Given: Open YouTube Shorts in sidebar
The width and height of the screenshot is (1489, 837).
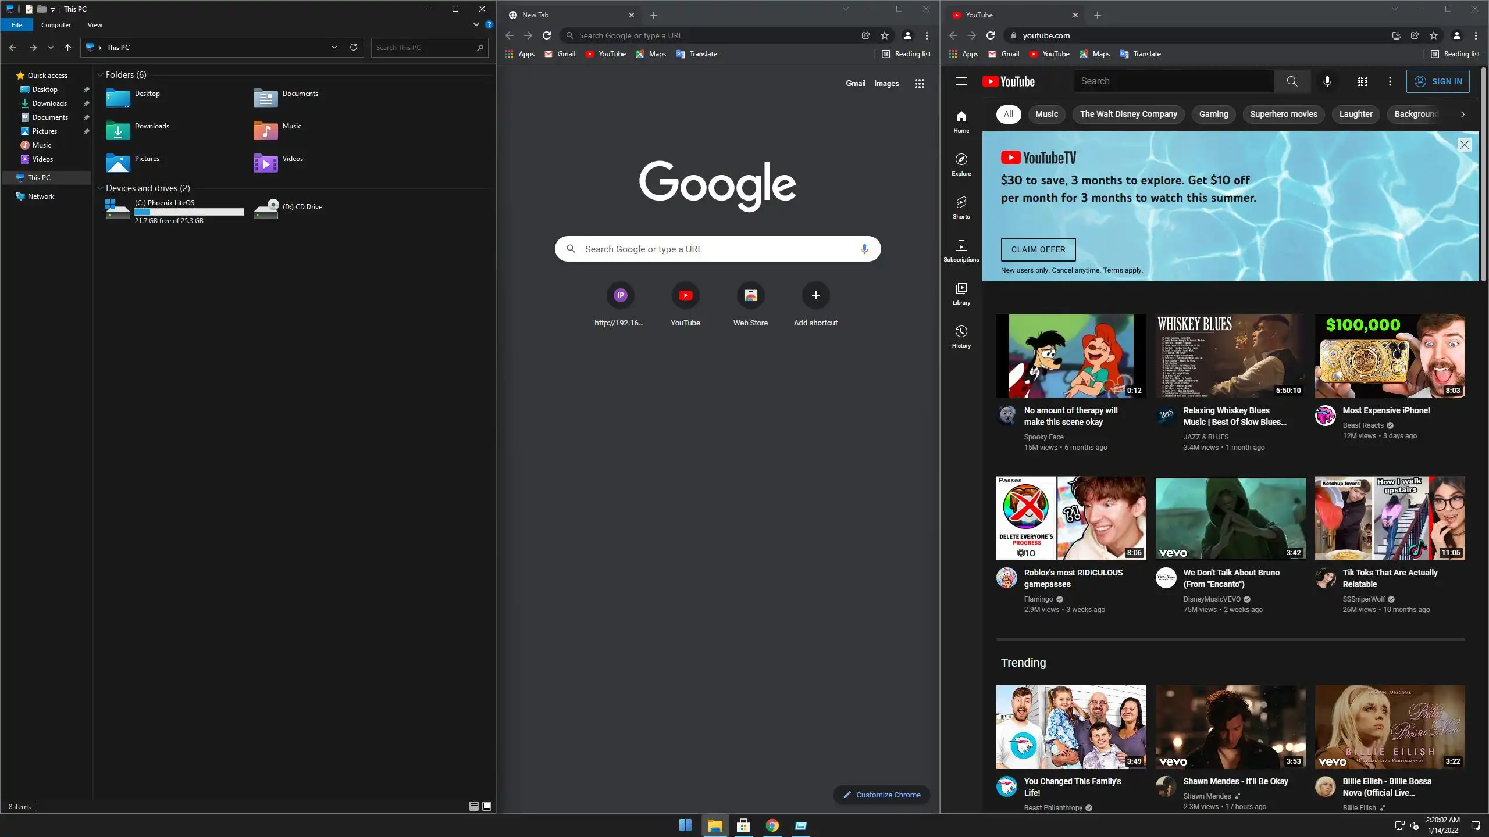Looking at the screenshot, I should 961,207.
